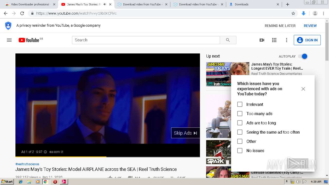
Task: Click the ad progress bar
Action: (108, 156)
